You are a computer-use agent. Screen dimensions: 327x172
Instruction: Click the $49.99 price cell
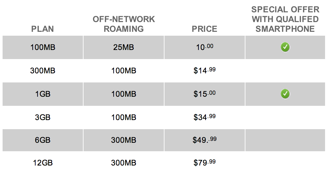point(204,141)
